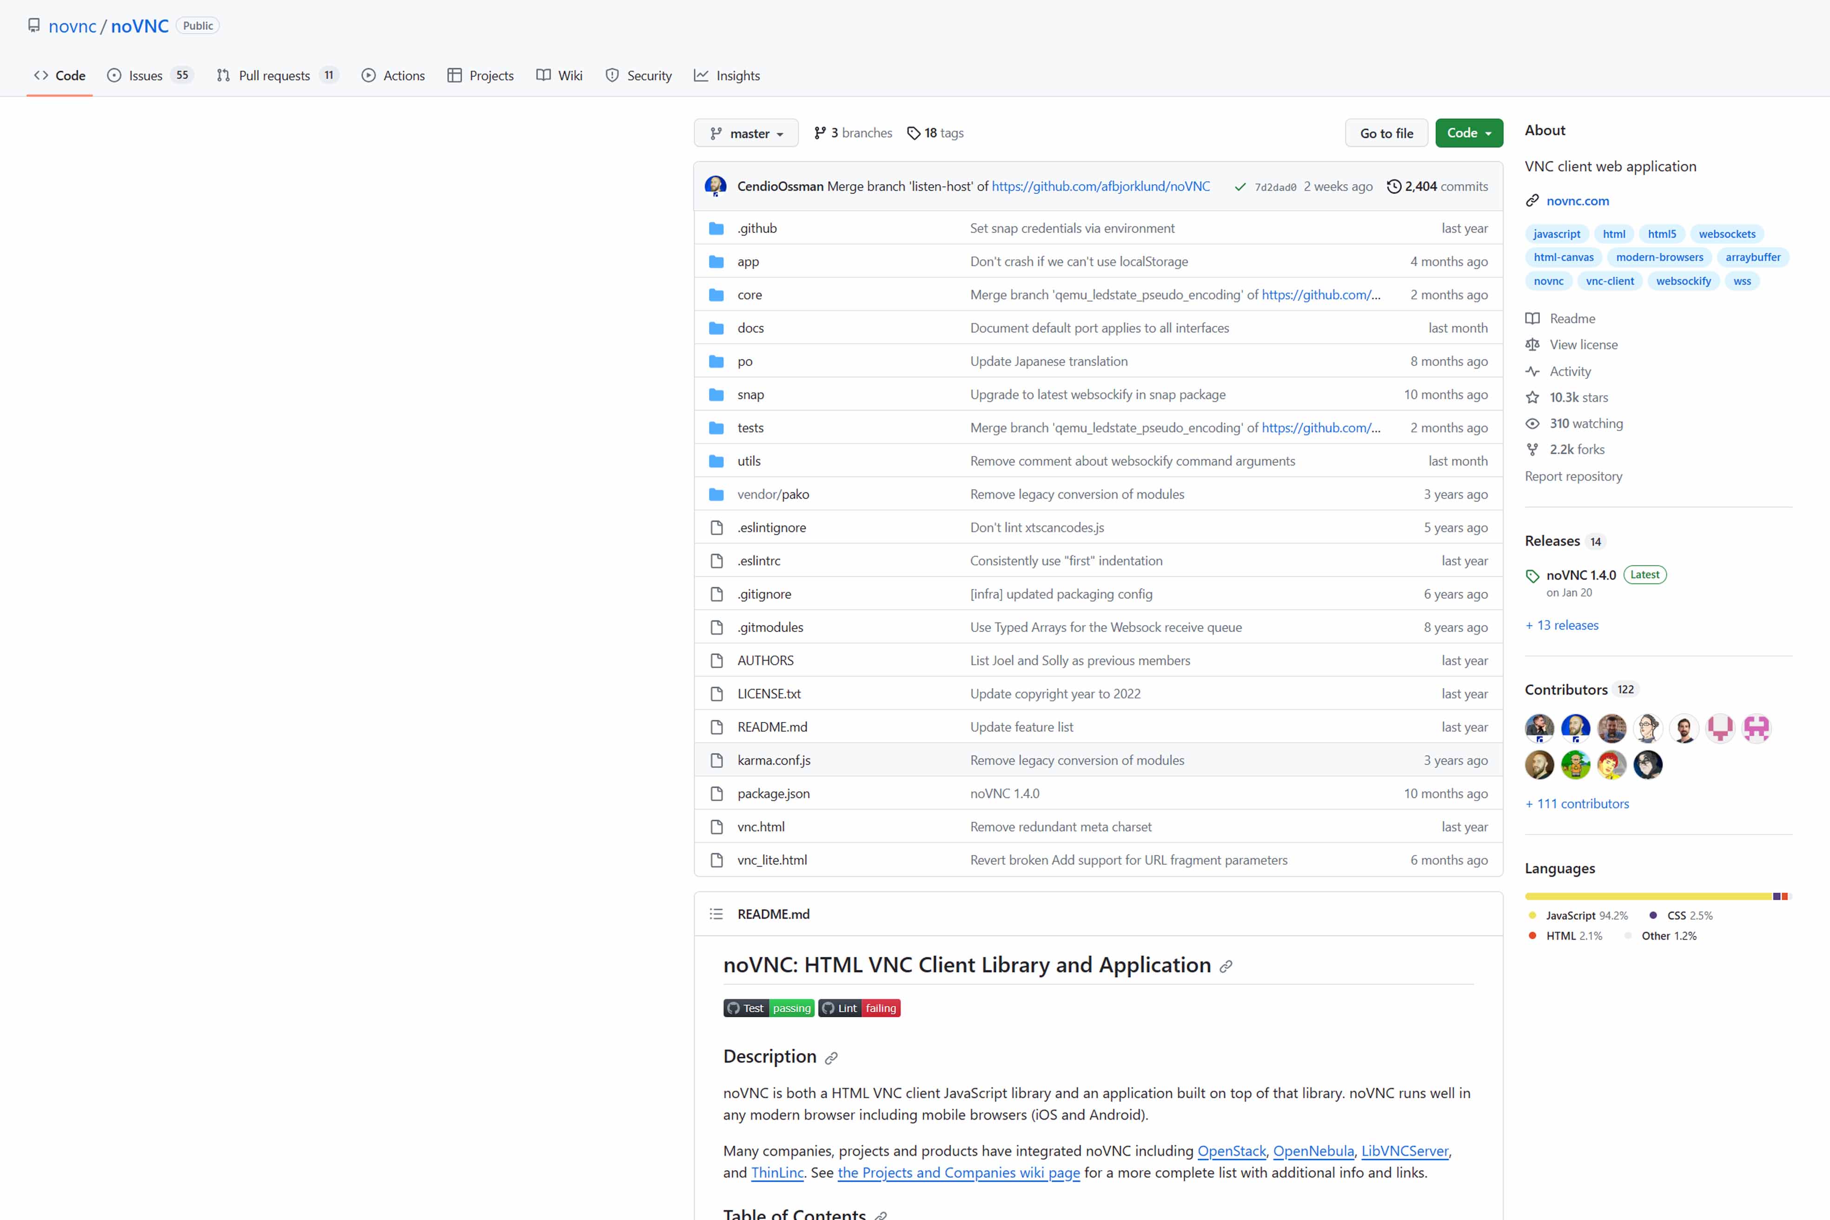Viewport: 1830px width, 1220px height.
Task: Open the green Code dropdown button
Action: point(1469,133)
